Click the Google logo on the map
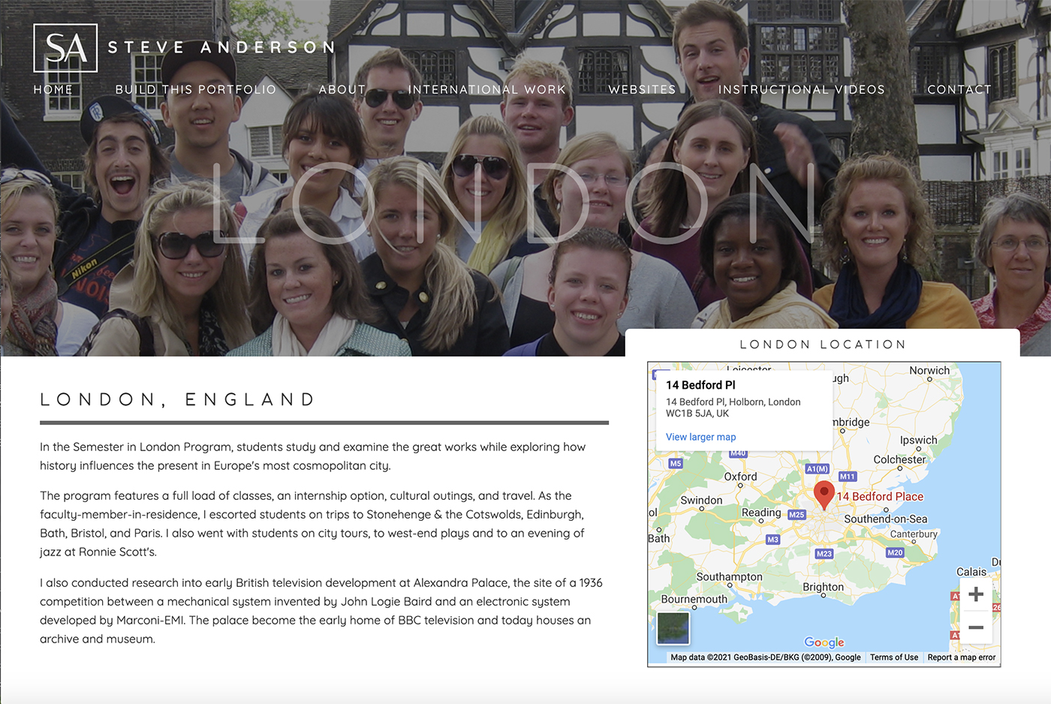 coord(824,642)
